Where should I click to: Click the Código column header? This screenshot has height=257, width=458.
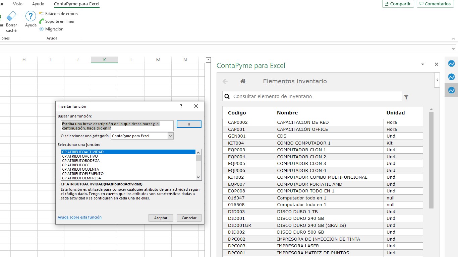tap(237, 113)
